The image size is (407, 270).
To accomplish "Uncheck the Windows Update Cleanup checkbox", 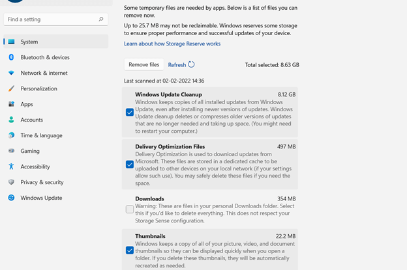I will [130, 112].
